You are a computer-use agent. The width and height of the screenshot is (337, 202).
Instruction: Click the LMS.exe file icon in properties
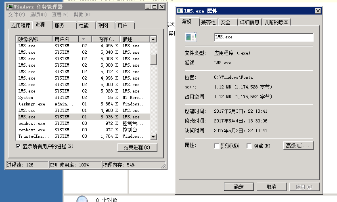pyautogui.click(x=190, y=37)
